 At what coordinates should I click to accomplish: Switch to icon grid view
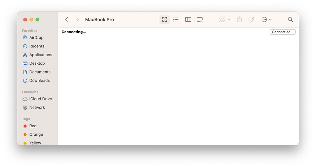[164, 20]
